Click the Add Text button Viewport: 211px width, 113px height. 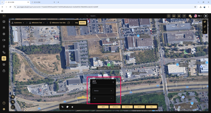140,107
